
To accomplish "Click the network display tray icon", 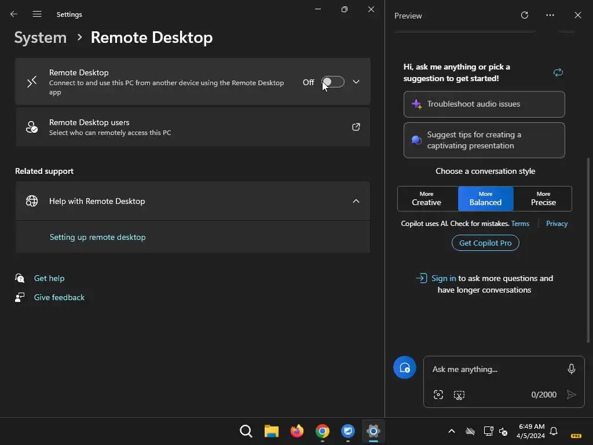I will pos(488,431).
